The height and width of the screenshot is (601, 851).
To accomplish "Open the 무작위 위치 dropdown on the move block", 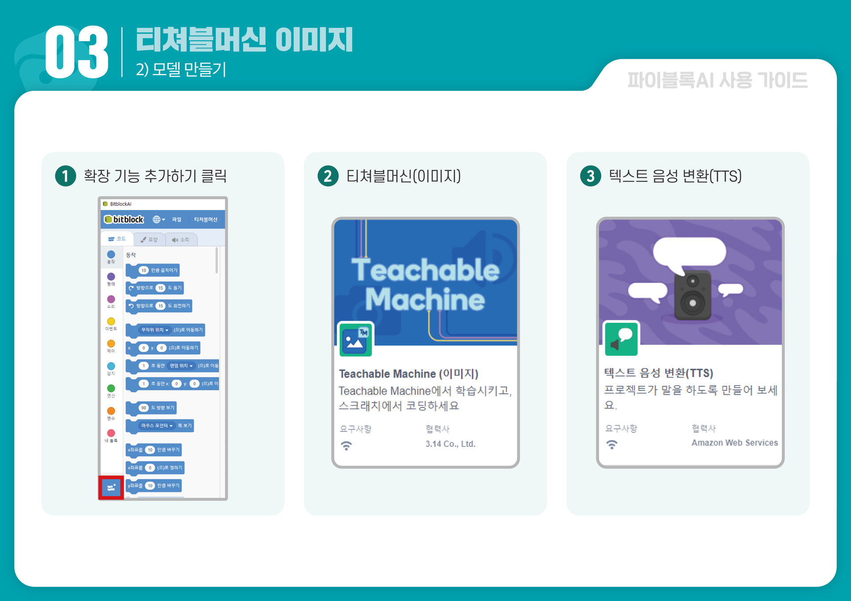I will (155, 330).
